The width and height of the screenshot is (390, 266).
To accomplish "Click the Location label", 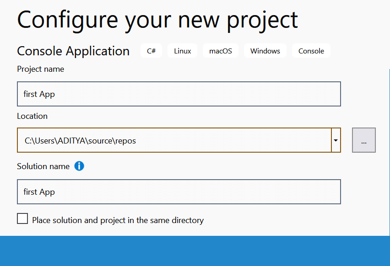I will click(32, 116).
